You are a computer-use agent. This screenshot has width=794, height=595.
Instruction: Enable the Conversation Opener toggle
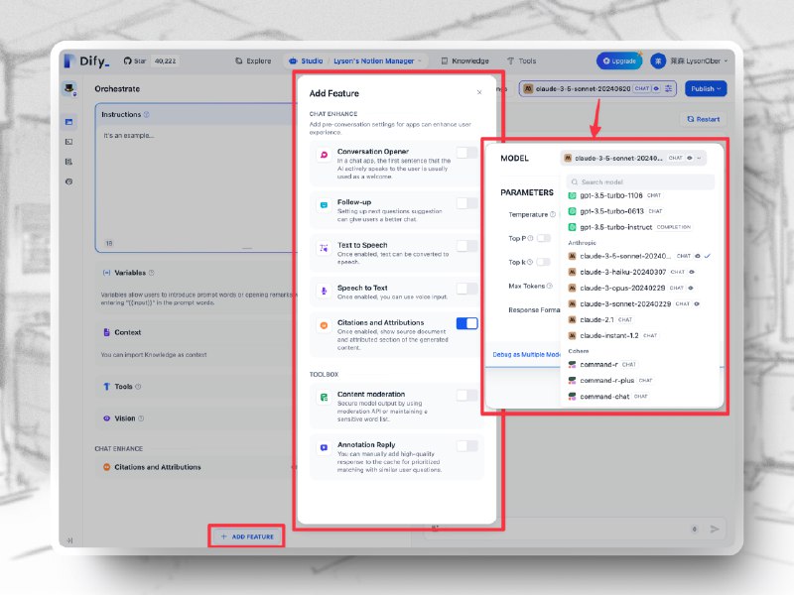pos(466,153)
